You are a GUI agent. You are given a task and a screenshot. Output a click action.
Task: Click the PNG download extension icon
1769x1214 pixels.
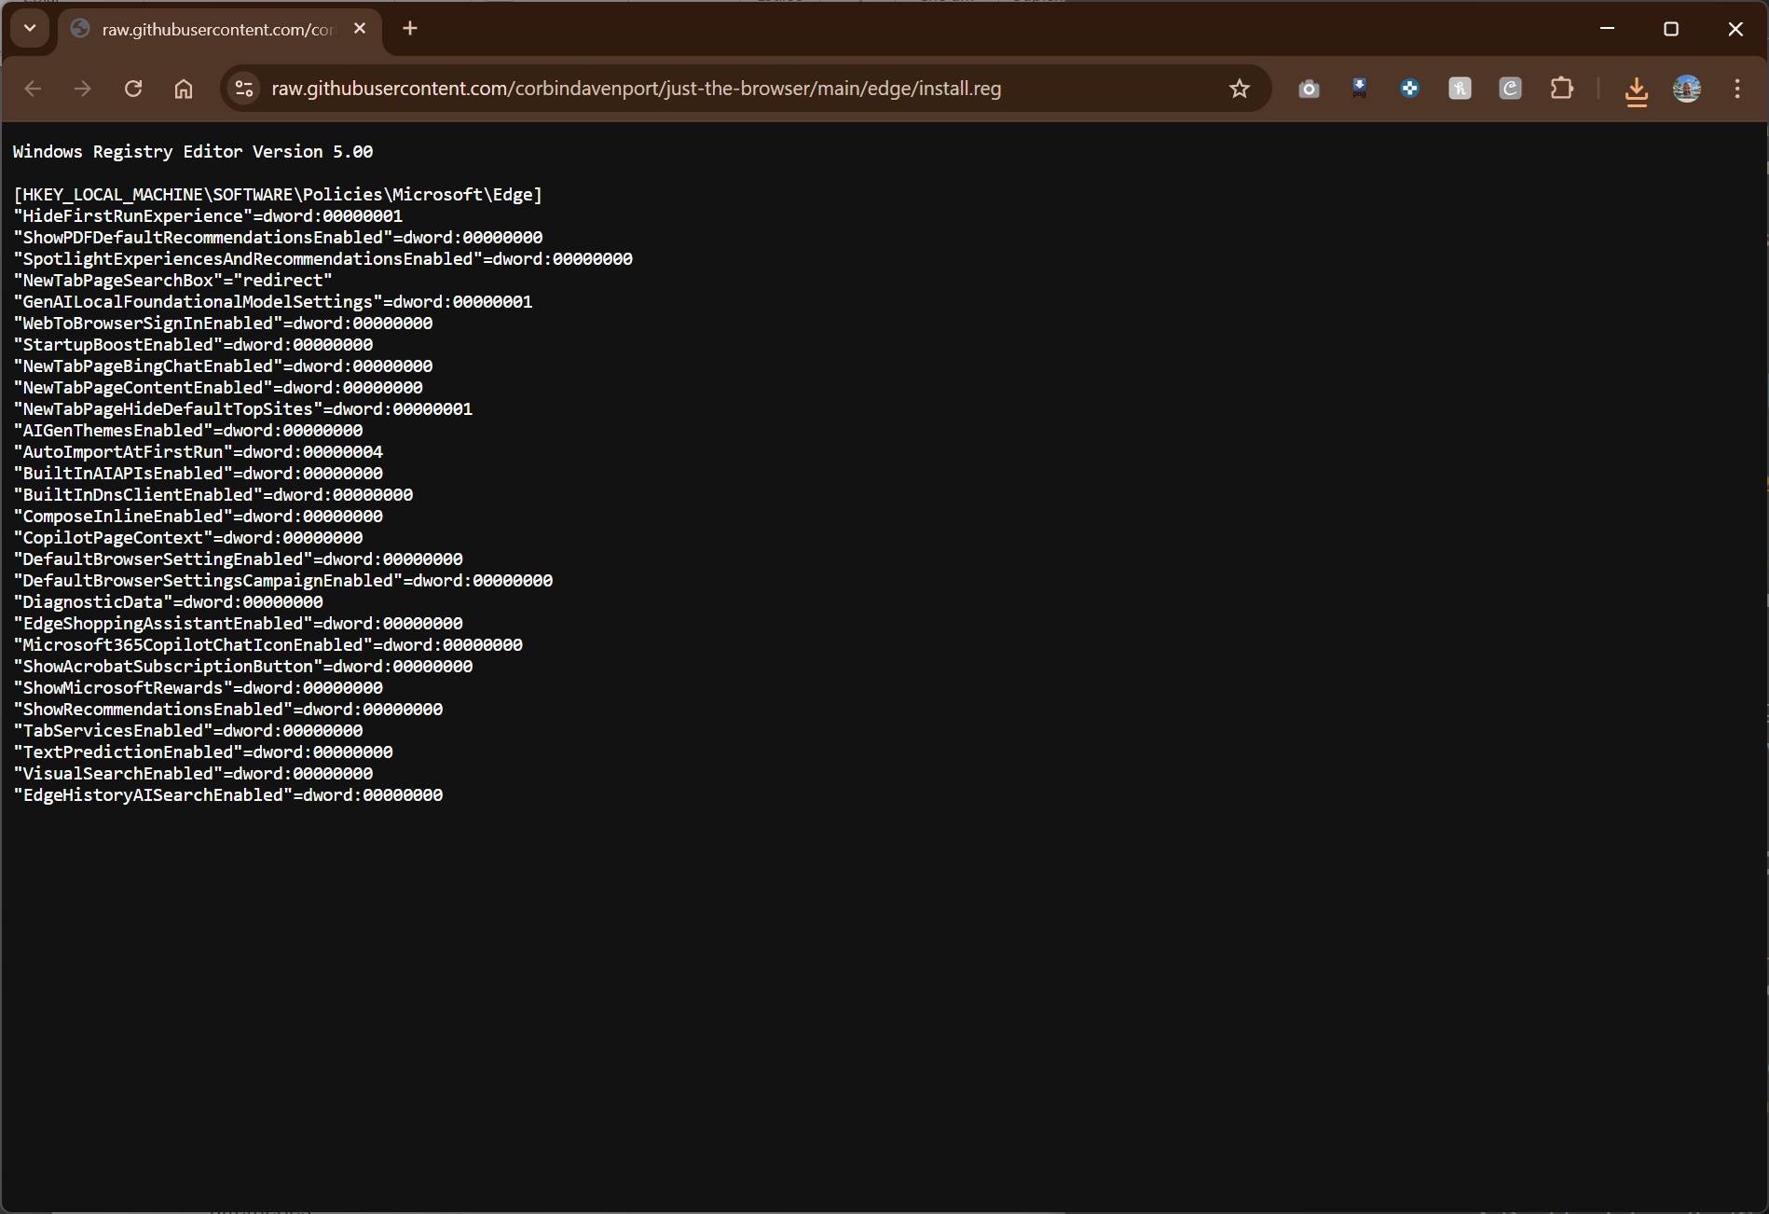tap(1359, 89)
